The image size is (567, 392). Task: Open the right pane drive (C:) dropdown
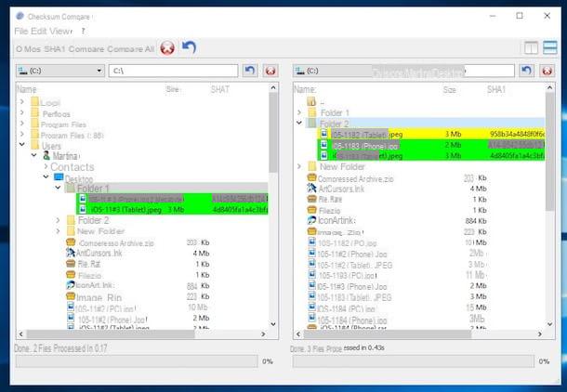[332, 71]
